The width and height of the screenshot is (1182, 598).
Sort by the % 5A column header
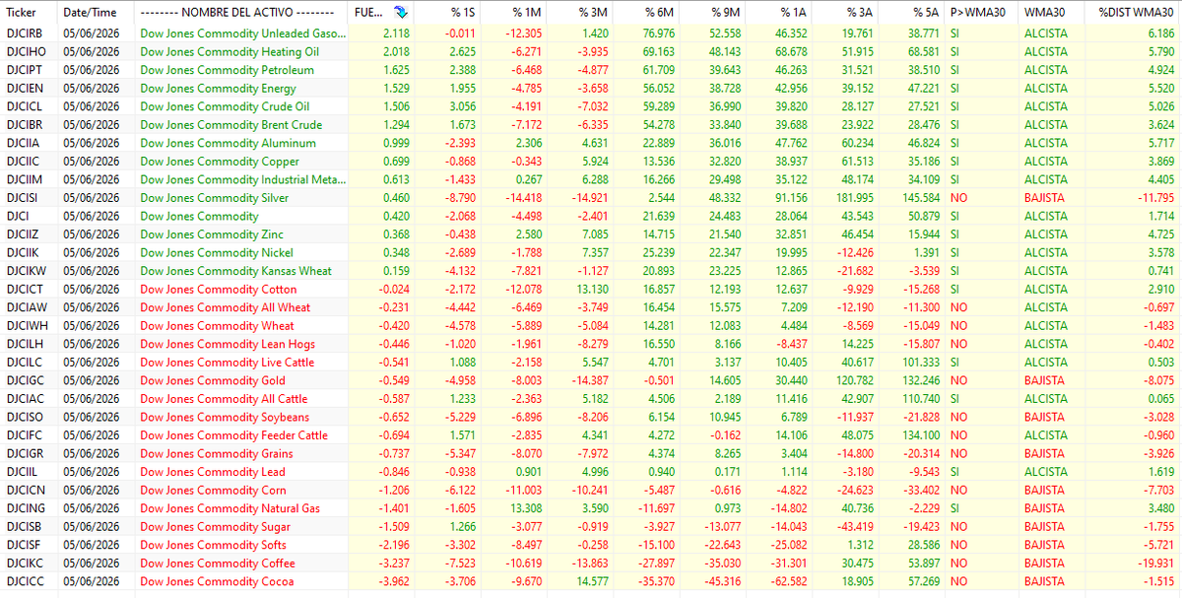pyautogui.click(x=924, y=13)
